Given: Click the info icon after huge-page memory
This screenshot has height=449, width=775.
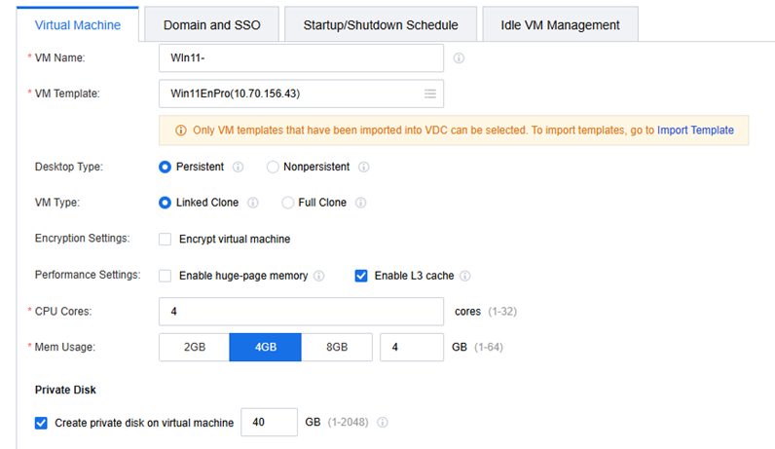Looking at the screenshot, I should pos(318,277).
